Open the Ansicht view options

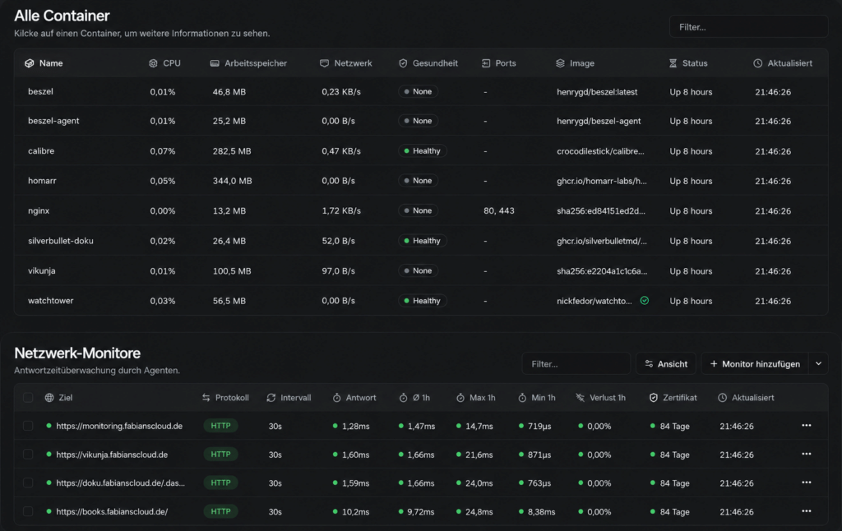666,364
